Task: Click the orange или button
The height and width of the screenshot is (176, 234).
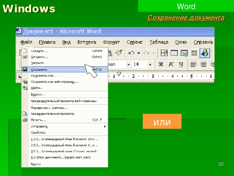Action: tap(162, 121)
